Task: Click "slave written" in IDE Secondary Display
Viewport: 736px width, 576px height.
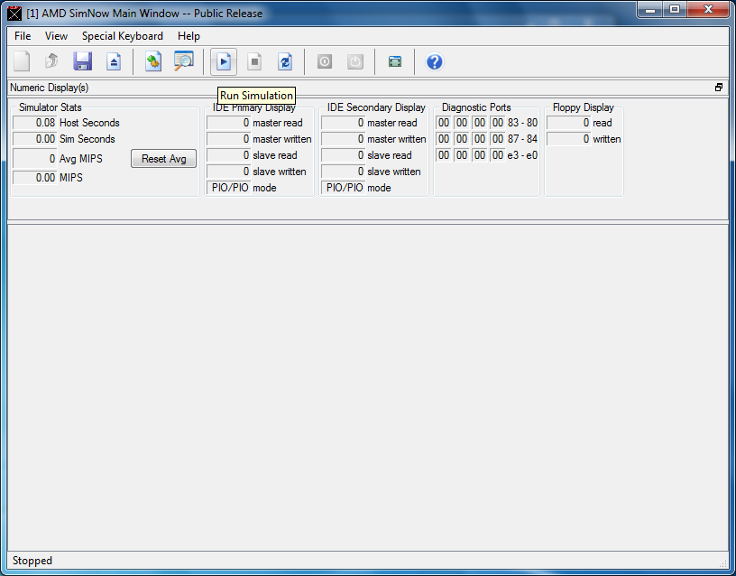Action: [394, 172]
